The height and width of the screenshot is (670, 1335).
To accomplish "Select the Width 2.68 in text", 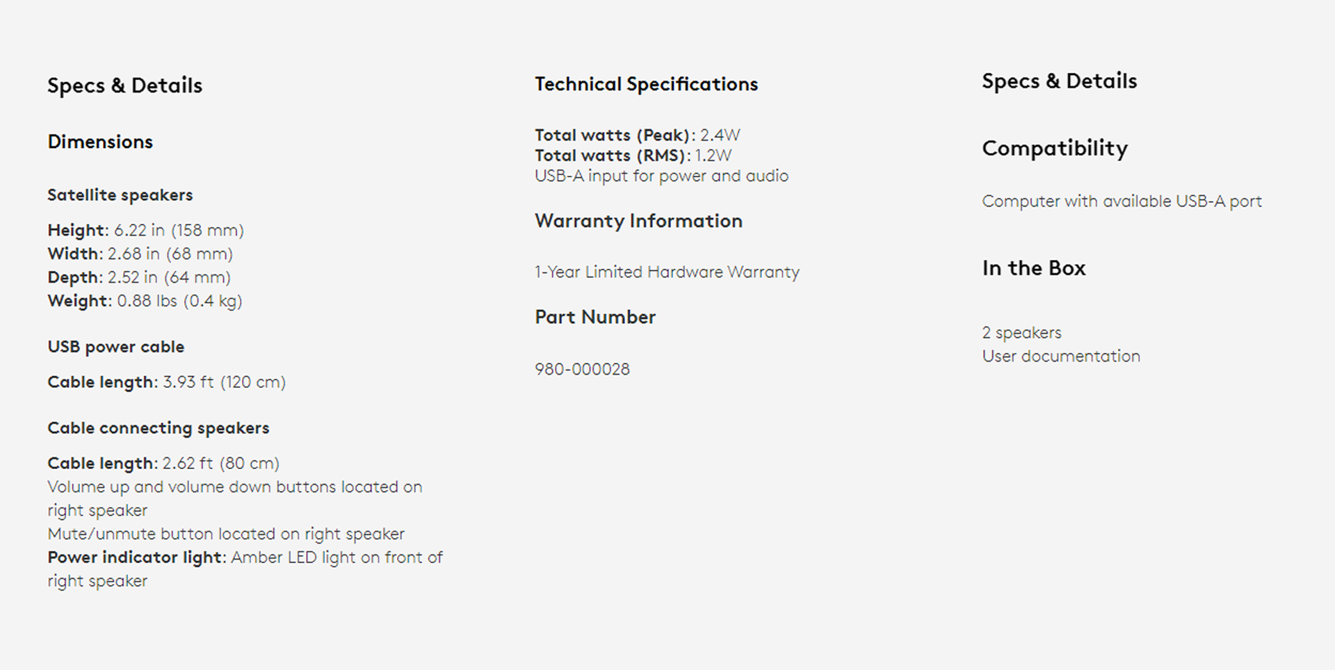I will tap(140, 254).
